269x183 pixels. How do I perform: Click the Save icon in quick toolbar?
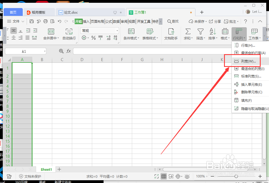(32, 21)
